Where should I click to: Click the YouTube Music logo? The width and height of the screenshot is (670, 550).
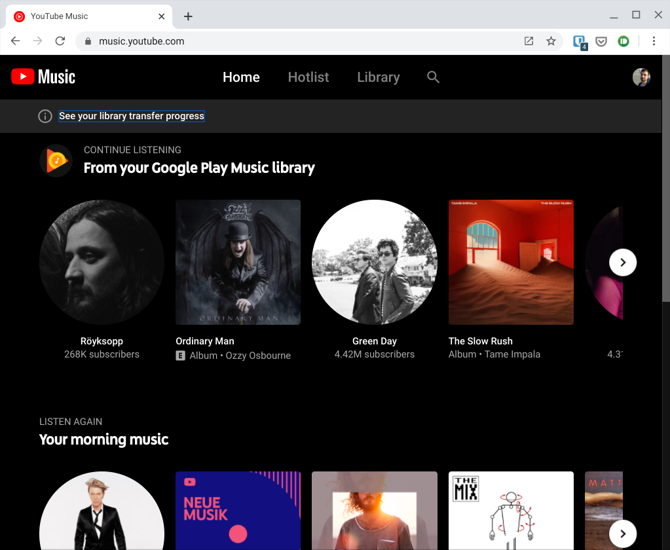43,77
